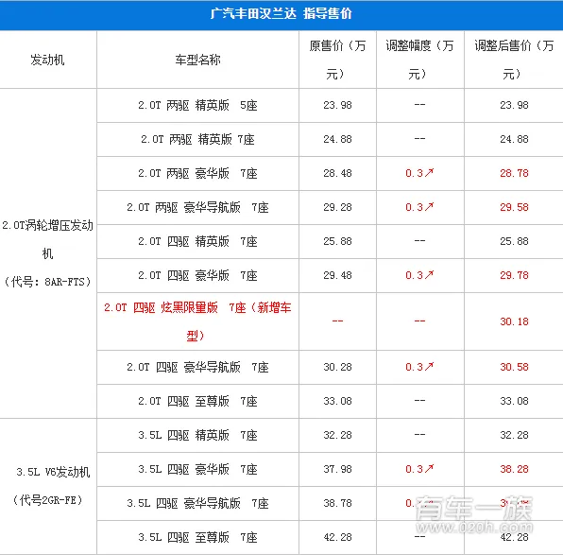The image size is (563, 555).
Task: Click original price 29.48
Action: [x=337, y=275]
